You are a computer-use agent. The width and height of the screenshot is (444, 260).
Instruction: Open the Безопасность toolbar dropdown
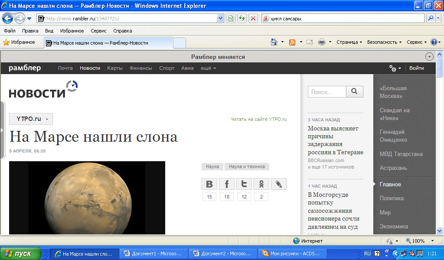coord(384,42)
